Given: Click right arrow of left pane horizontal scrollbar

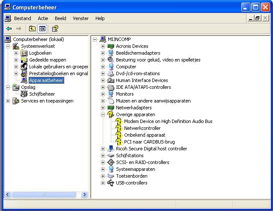Looking at the screenshot, I should point(85,195).
